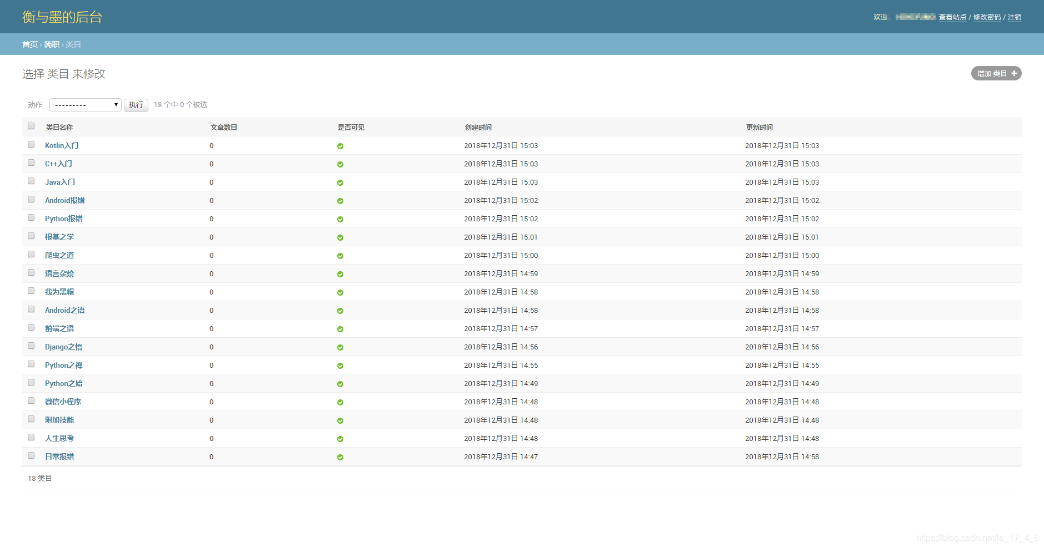Image resolution: width=1044 pixels, height=548 pixels.
Task: Open the 我为黑帽 category link
Action: click(x=59, y=292)
